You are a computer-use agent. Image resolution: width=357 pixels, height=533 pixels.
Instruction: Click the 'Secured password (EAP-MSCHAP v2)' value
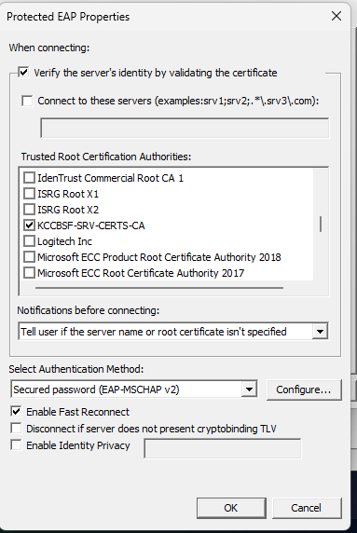(96, 389)
